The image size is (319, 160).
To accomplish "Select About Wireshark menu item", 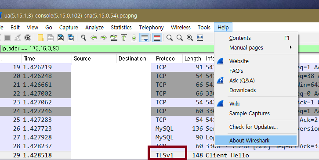I will (x=256, y=141).
